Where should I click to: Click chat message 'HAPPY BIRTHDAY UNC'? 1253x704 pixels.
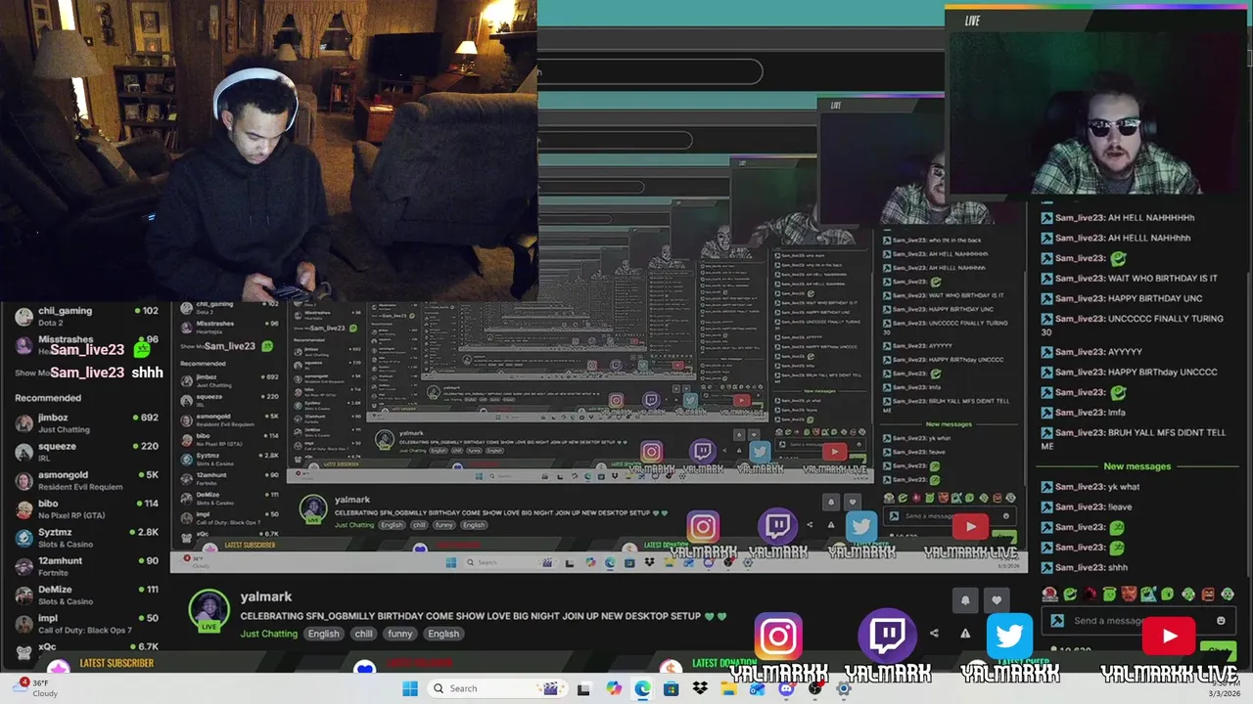(1120, 298)
